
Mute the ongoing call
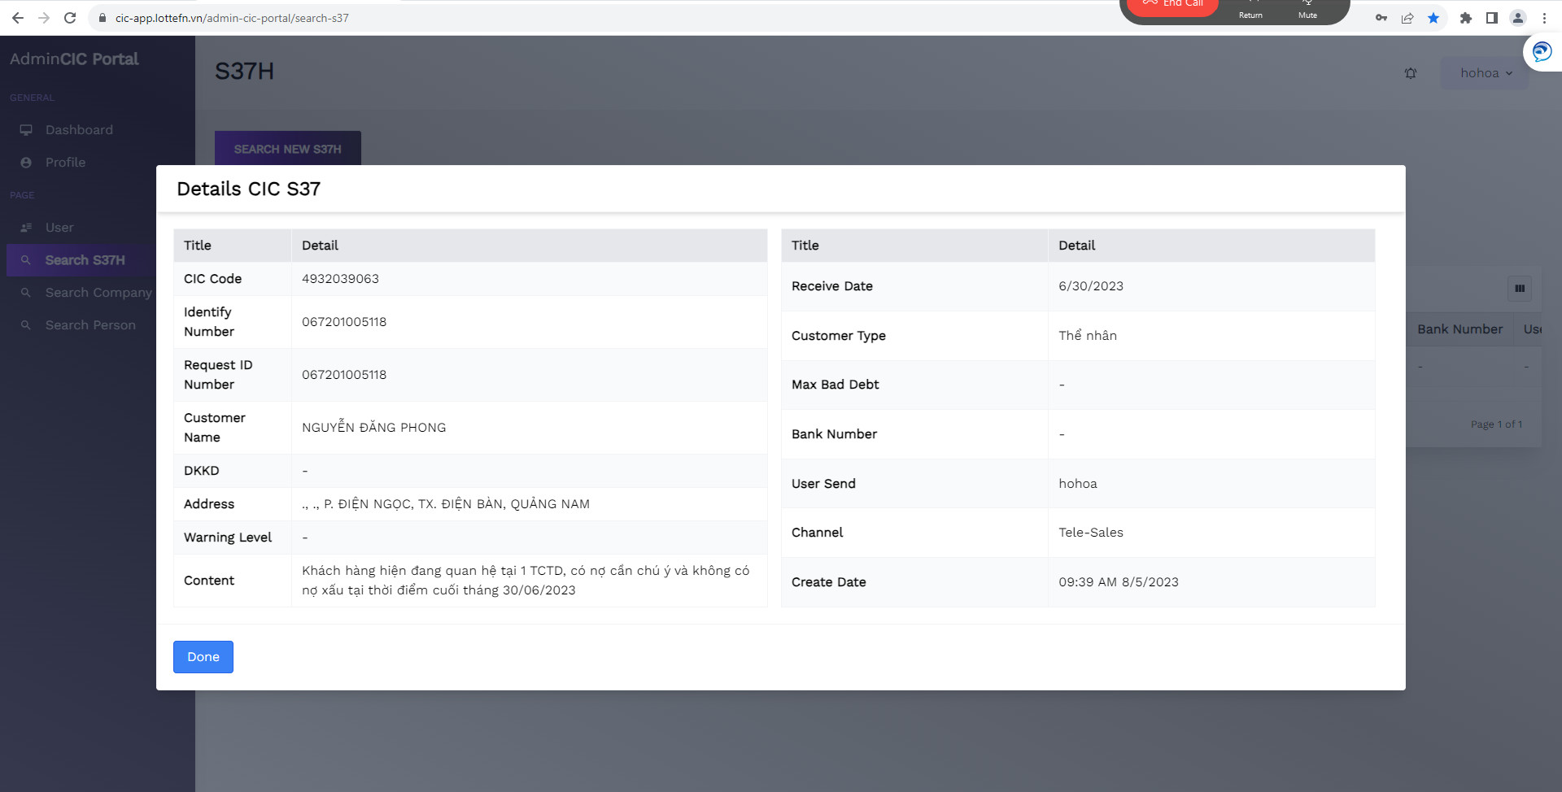(x=1307, y=10)
